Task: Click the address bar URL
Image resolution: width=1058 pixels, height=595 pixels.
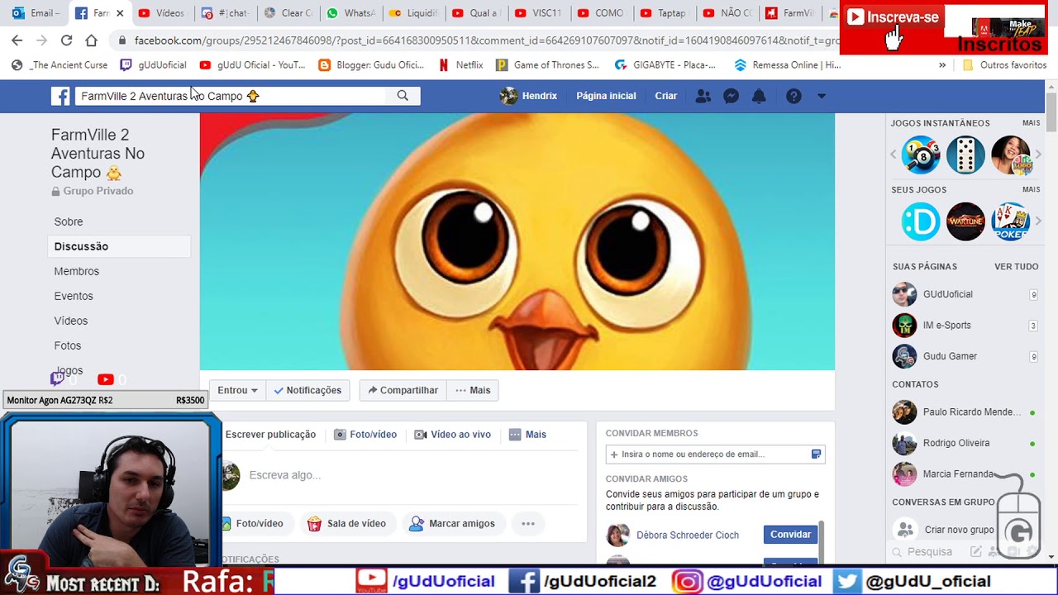Action: click(486, 40)
